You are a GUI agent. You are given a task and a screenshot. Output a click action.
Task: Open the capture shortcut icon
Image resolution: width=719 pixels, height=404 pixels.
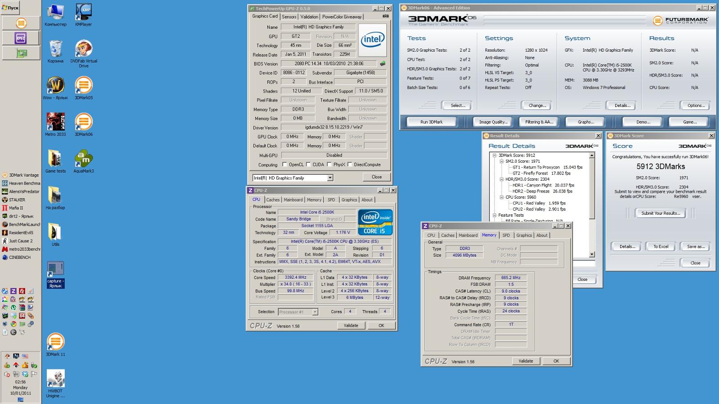[x=55, y=275]
